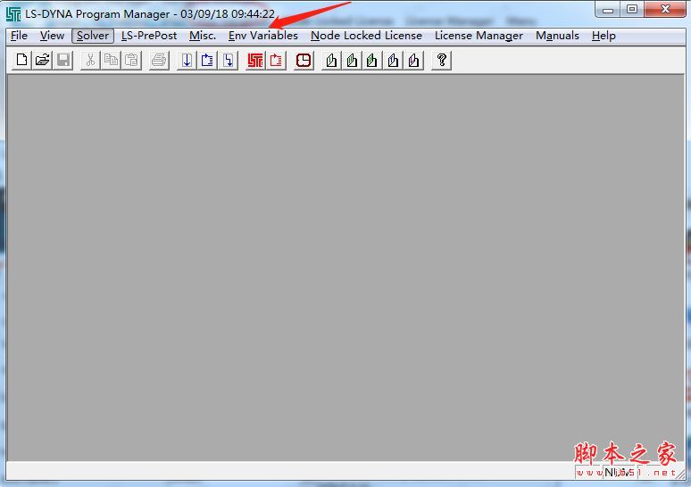
Task: Click the red LSTC logo toolbar icon
Action: point(255,60)
